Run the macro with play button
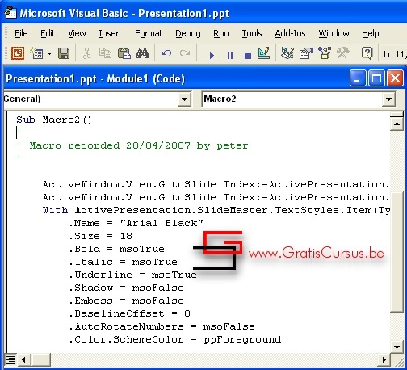This screenshot has height=370, width=407. pos(212,55)
